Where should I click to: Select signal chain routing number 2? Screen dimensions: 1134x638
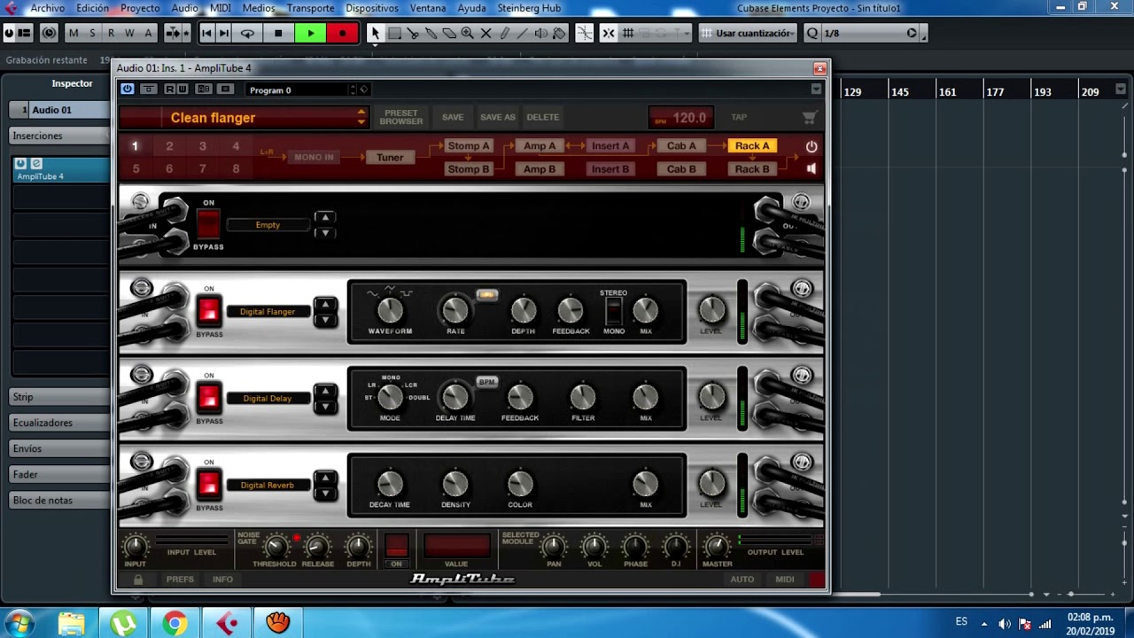pyautogui.click(x=169, y=146)
